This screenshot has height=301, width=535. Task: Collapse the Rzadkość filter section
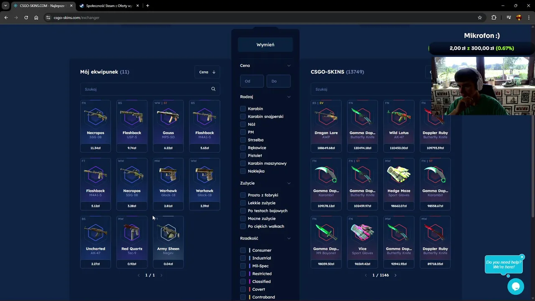289,238
